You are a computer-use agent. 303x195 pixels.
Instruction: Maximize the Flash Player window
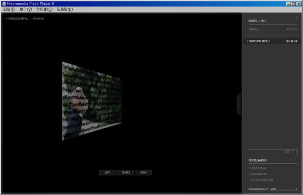(293, 4)
